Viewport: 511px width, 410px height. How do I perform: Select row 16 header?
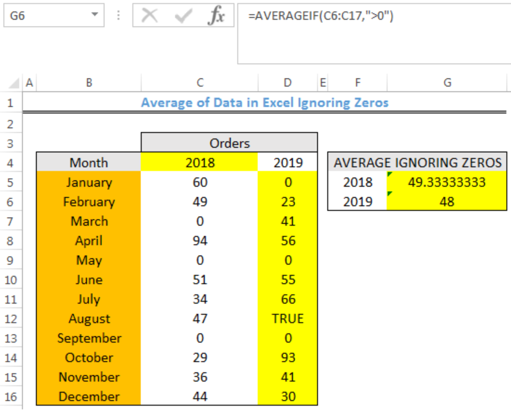[x=11, y=396]
